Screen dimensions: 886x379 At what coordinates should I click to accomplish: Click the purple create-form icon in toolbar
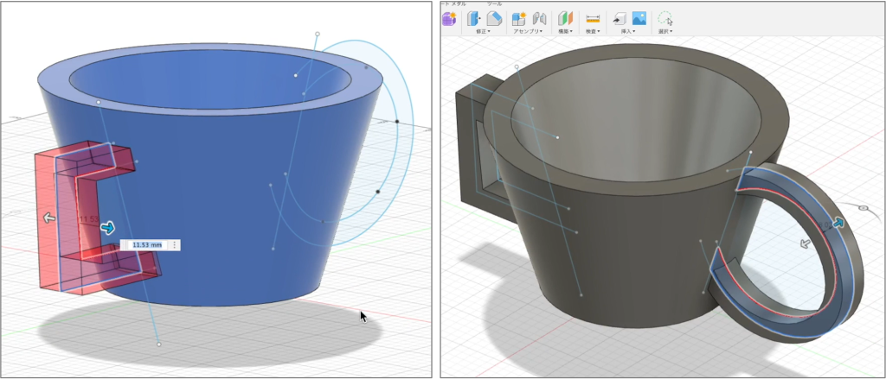pyautogui.click(x=448, y=18)
